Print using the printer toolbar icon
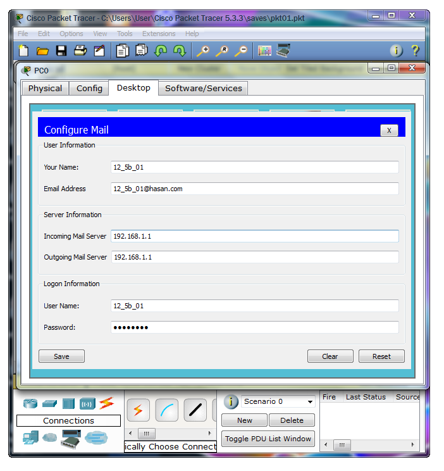The height and width of the screenshot is (471, 444). click(80, 51)
